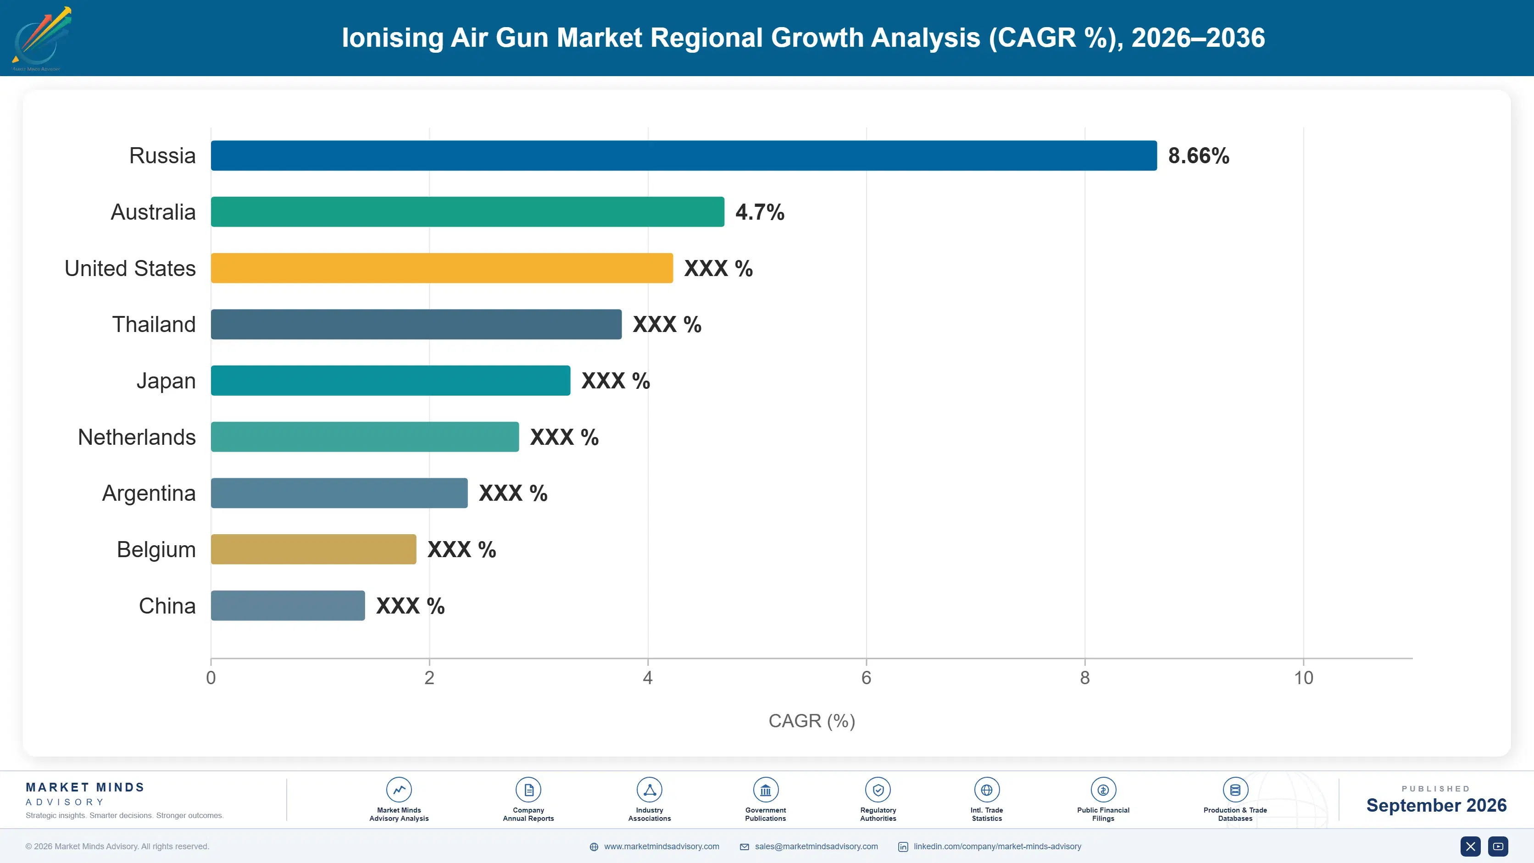Viewport: 1534px width, 863px height.
Task: Click the Strategic insights tagline text
Action: pos(124,815)
